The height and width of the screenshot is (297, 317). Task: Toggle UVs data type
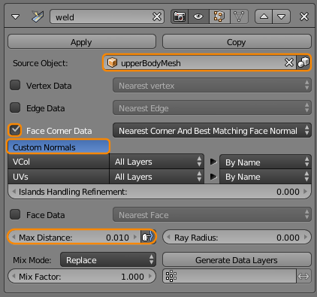click(59, 177)
